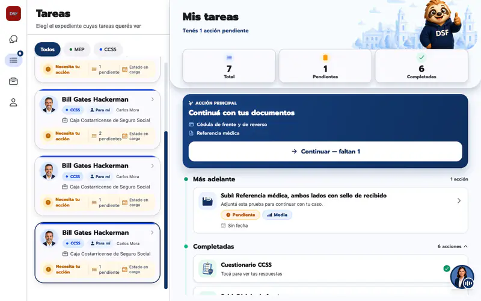The width and height of the screenshot is (481, 301).
Task: Click the document icon beside Referencia médica in blue panel
Action: coord(191,133)
